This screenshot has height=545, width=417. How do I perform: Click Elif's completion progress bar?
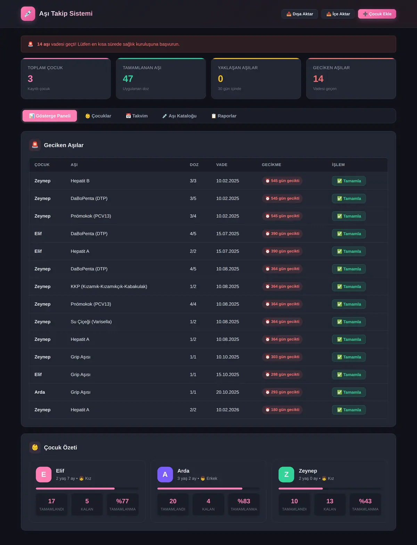coord(87,489)
